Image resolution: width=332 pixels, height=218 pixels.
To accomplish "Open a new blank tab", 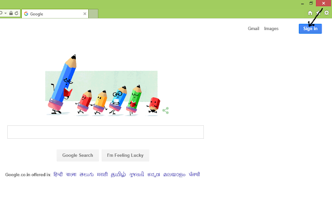I will pyautogui.click(x=93, y=14).
